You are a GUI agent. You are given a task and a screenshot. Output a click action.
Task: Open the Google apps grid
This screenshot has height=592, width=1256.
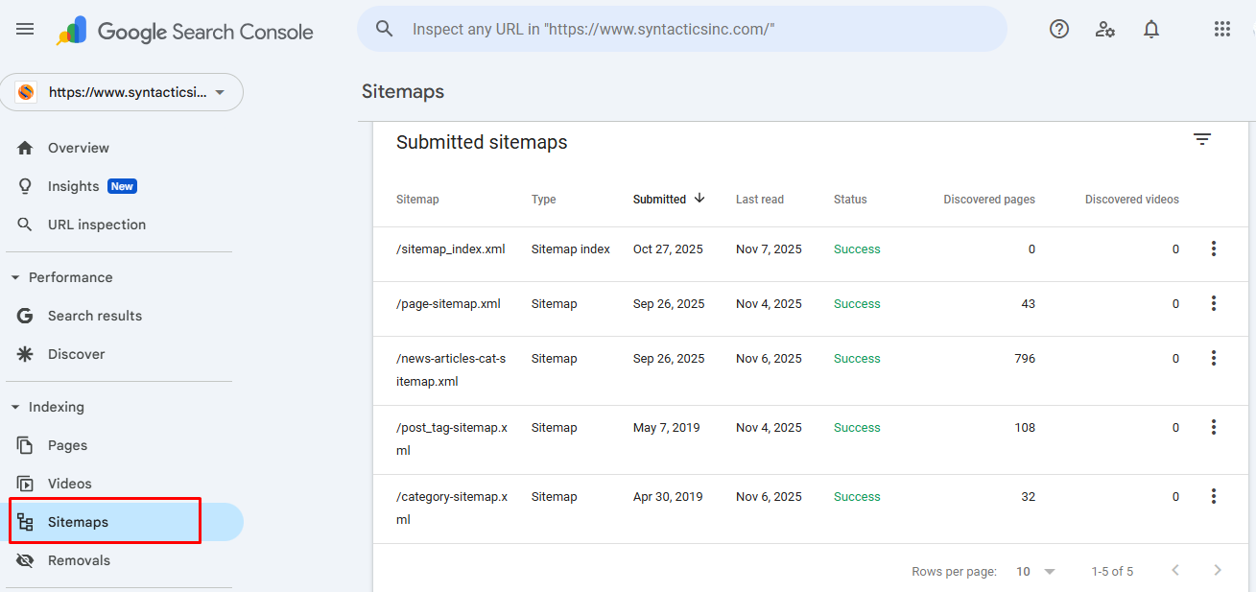tap(1221, 29)
